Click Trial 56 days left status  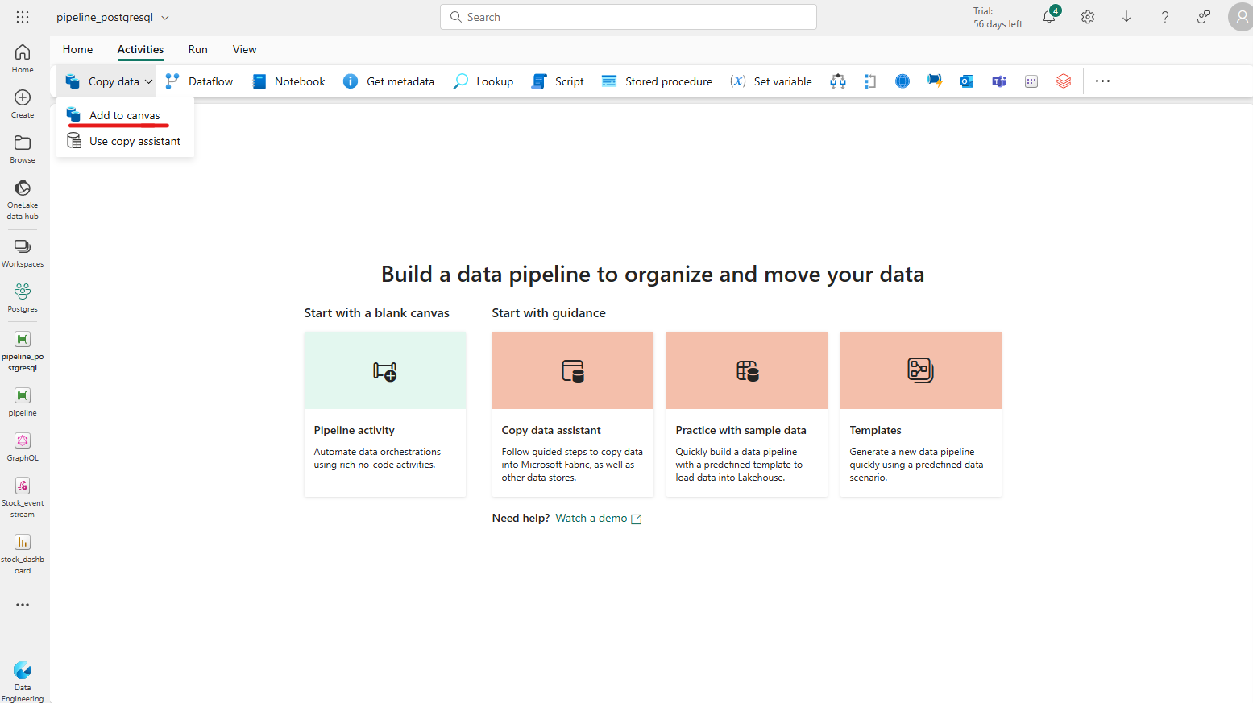click(998, 18)
